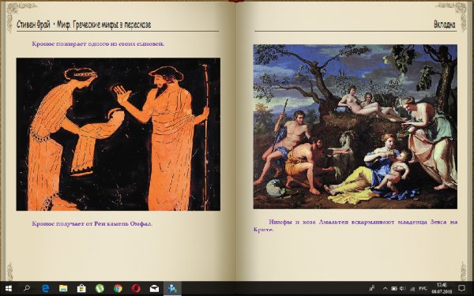Open File Explorer from taskbar

tap(63, 288)
